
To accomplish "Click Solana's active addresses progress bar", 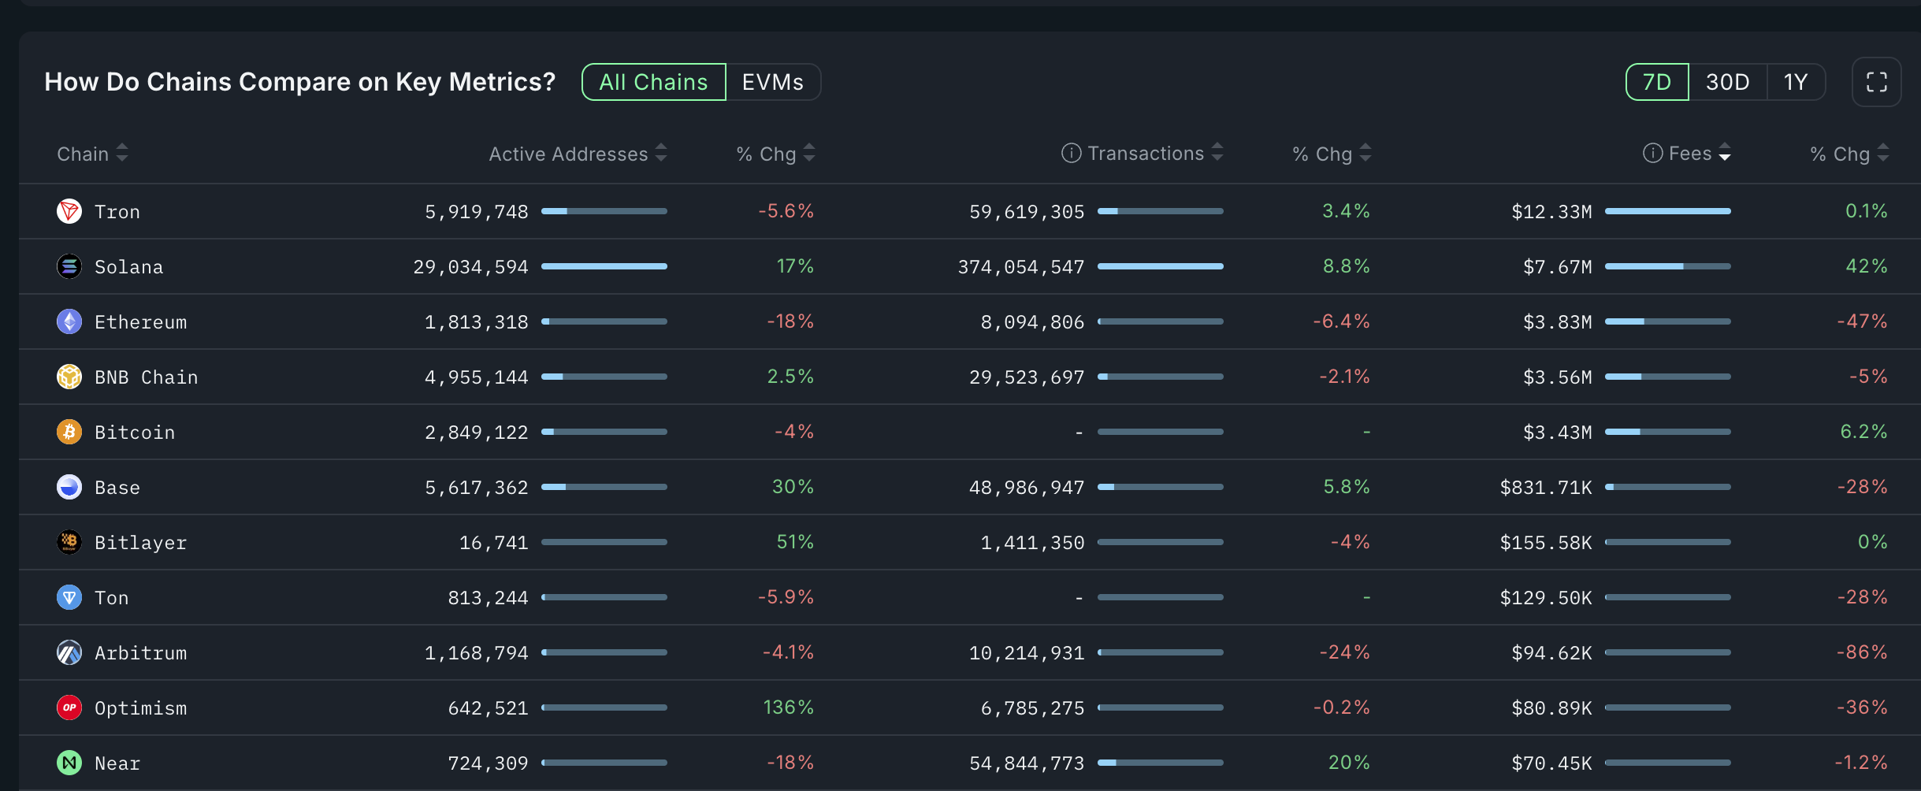I will click(604, 266).
